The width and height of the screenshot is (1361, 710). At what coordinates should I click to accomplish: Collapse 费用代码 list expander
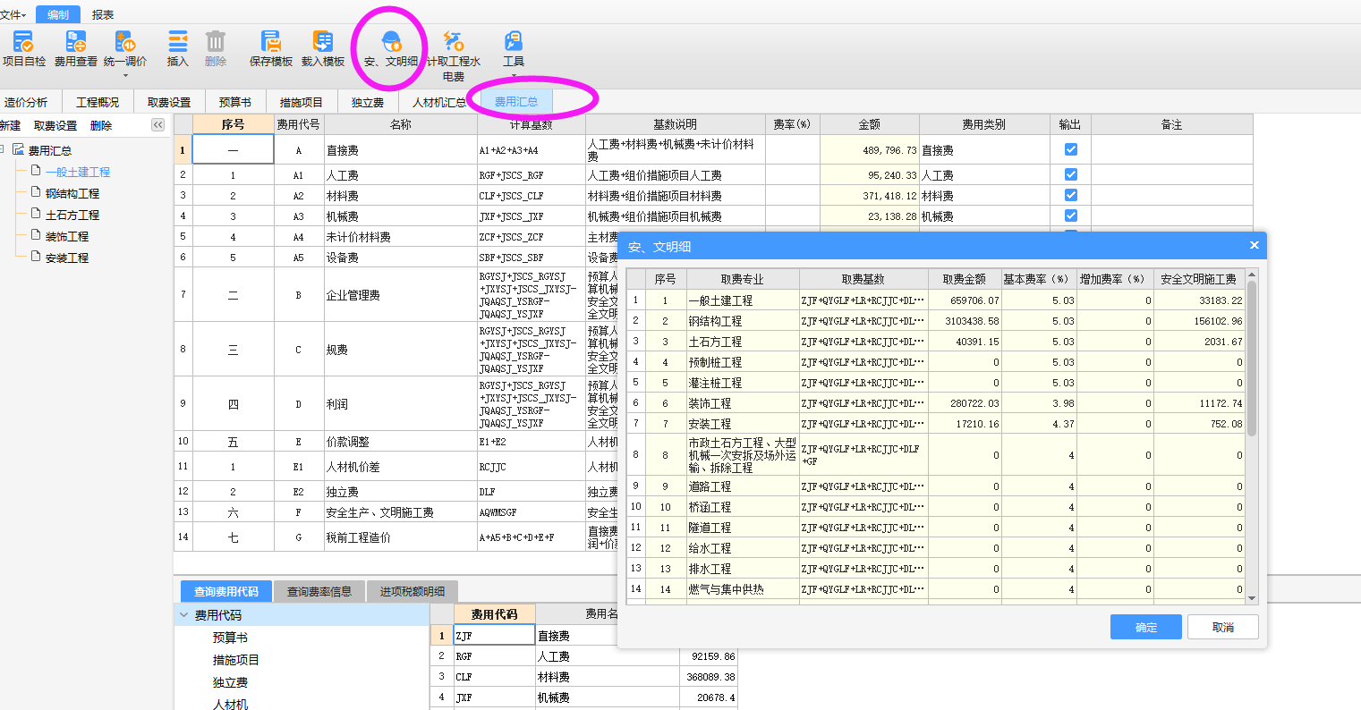click(x=184, y=615)
